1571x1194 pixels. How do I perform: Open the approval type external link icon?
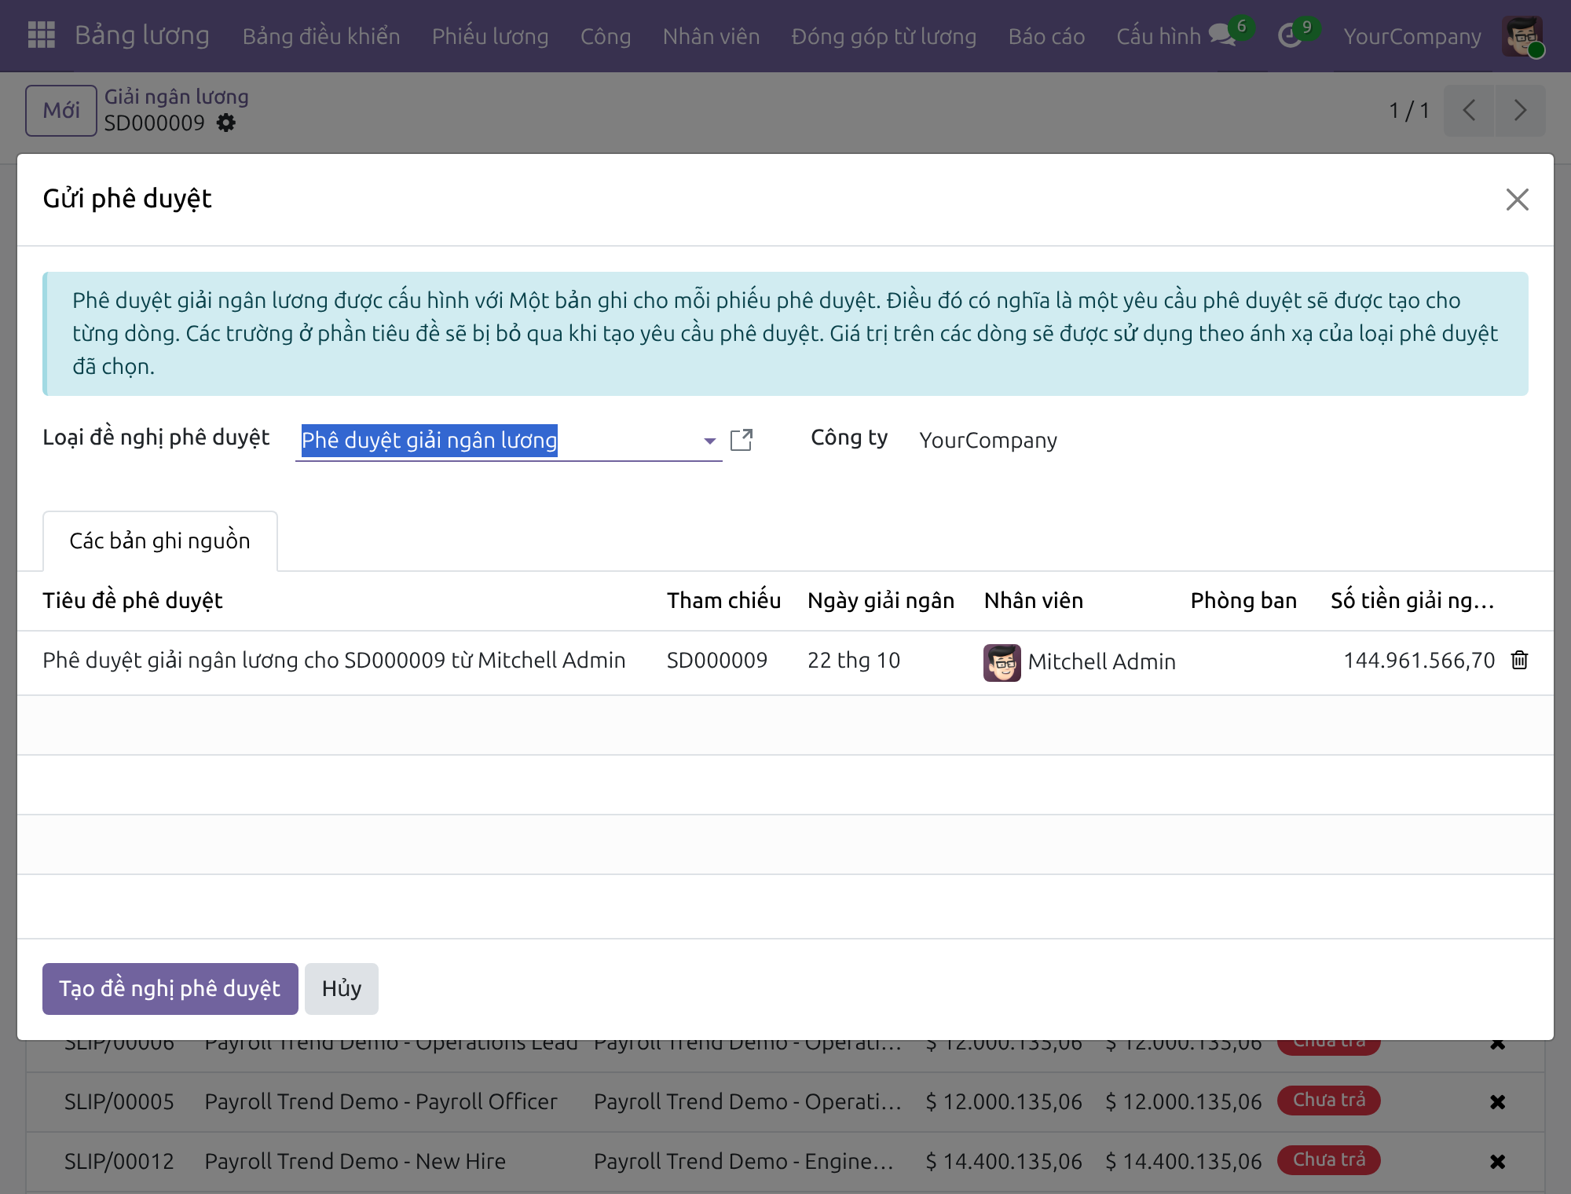click(742, 440)
